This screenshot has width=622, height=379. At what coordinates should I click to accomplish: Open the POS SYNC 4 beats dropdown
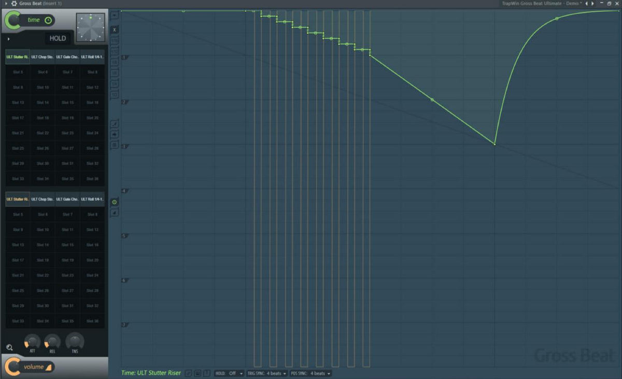pyautogui.click(x=310, y=373)
